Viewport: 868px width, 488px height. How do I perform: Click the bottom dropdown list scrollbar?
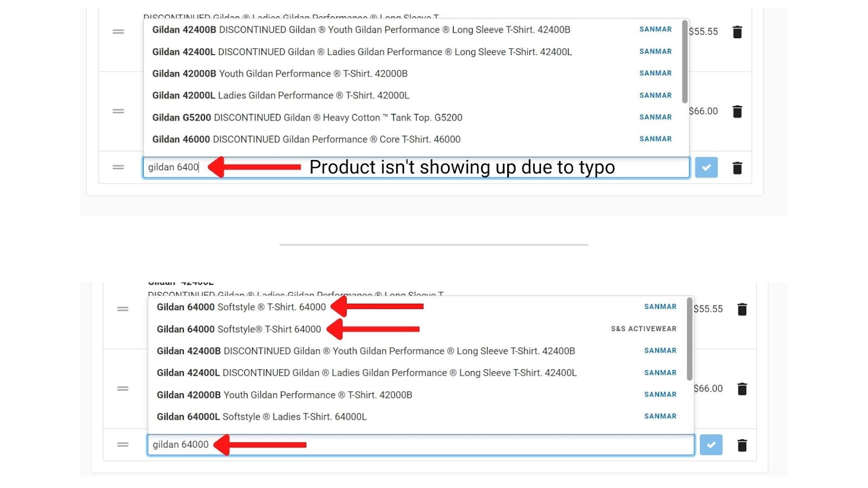pos(690,339)
